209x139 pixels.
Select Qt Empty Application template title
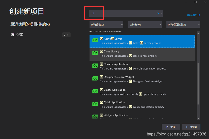click(113, 90)
